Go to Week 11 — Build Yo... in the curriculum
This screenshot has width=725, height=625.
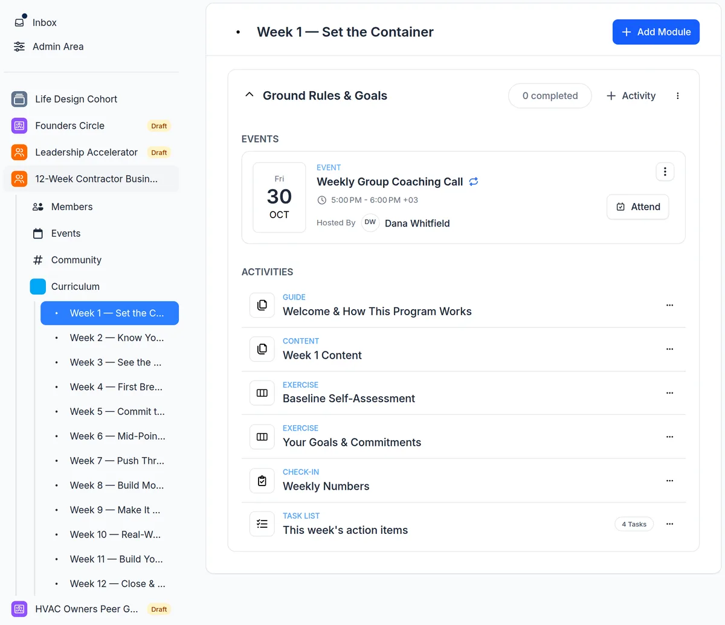click(109, 559)
